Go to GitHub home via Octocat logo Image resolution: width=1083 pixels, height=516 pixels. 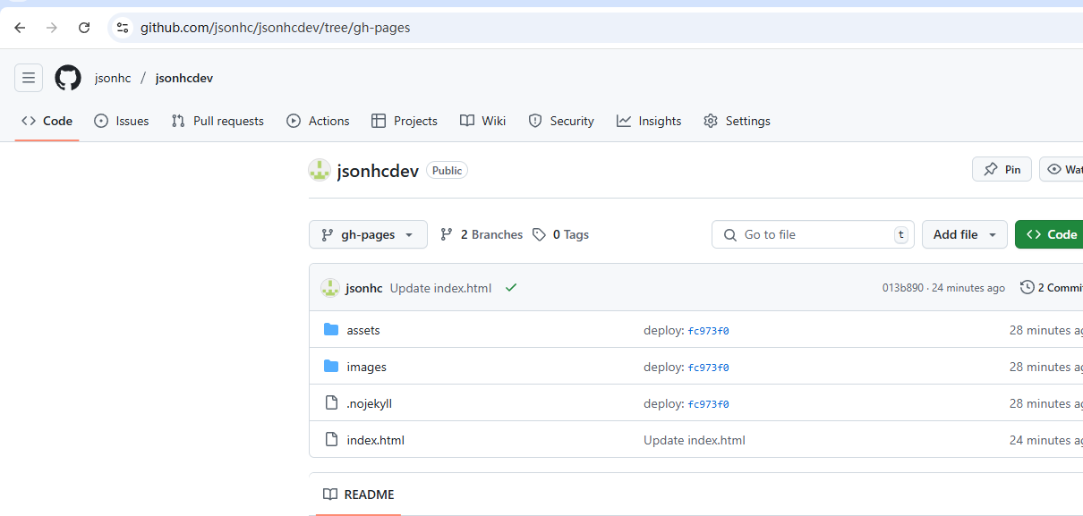[x=68, y=78]
